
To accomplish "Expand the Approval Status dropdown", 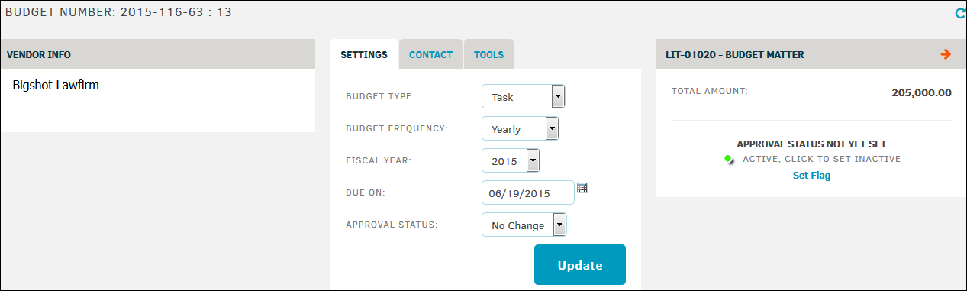I will (524, 225).
